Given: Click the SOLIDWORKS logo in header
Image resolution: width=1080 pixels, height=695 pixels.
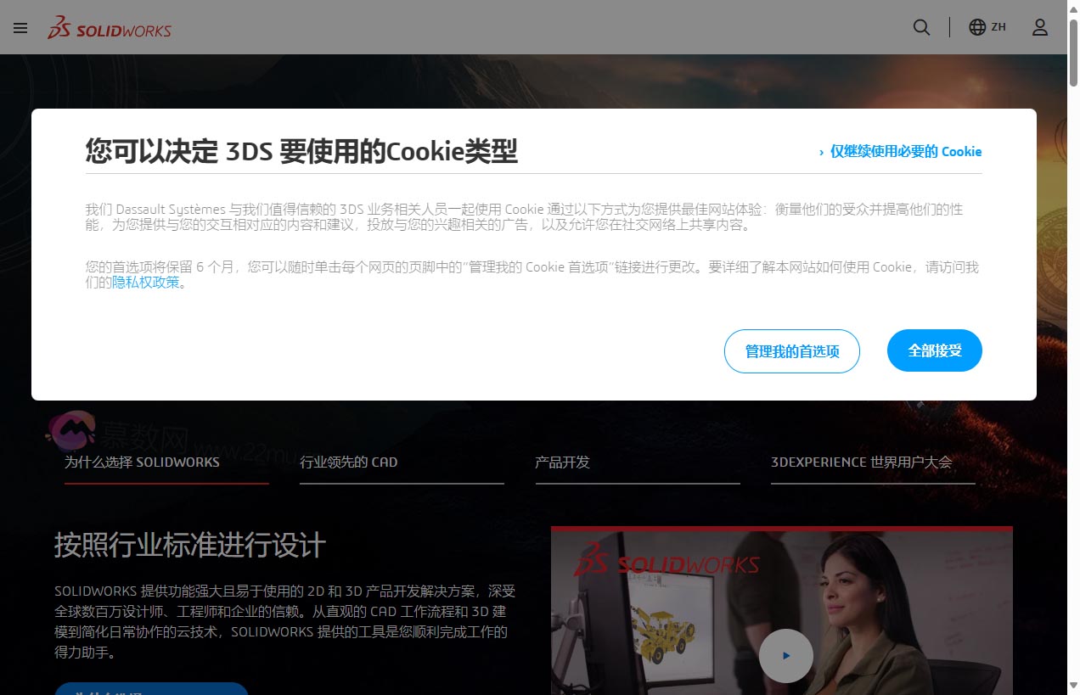Looking at the screenshot, I should (110, 28).
